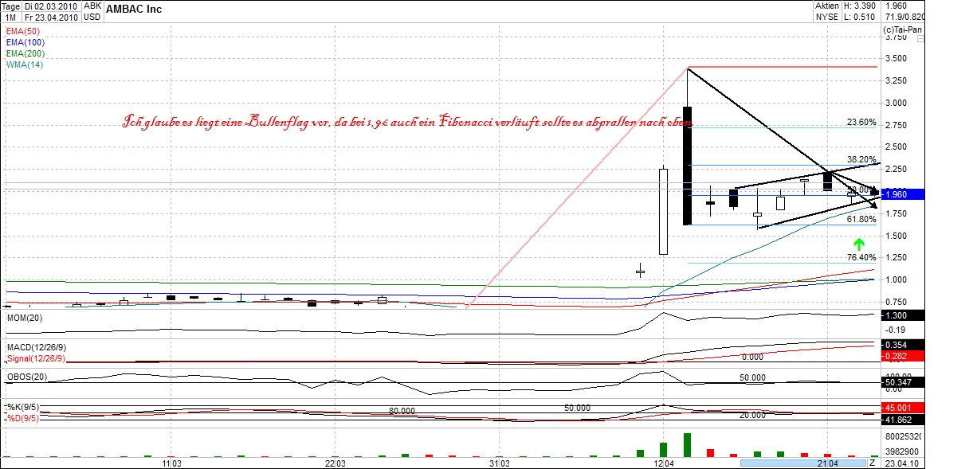Click the 12.04 date axis label
This screenshot has height=469, width=977.
click(662, 463)
